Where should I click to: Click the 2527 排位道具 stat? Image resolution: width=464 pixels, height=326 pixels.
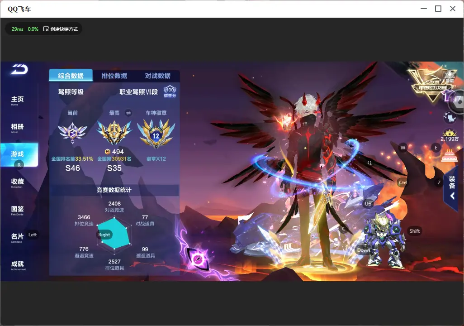pos(114,264)
